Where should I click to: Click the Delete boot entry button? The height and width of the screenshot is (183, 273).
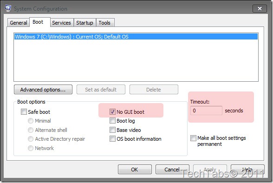tap(154, 90)
